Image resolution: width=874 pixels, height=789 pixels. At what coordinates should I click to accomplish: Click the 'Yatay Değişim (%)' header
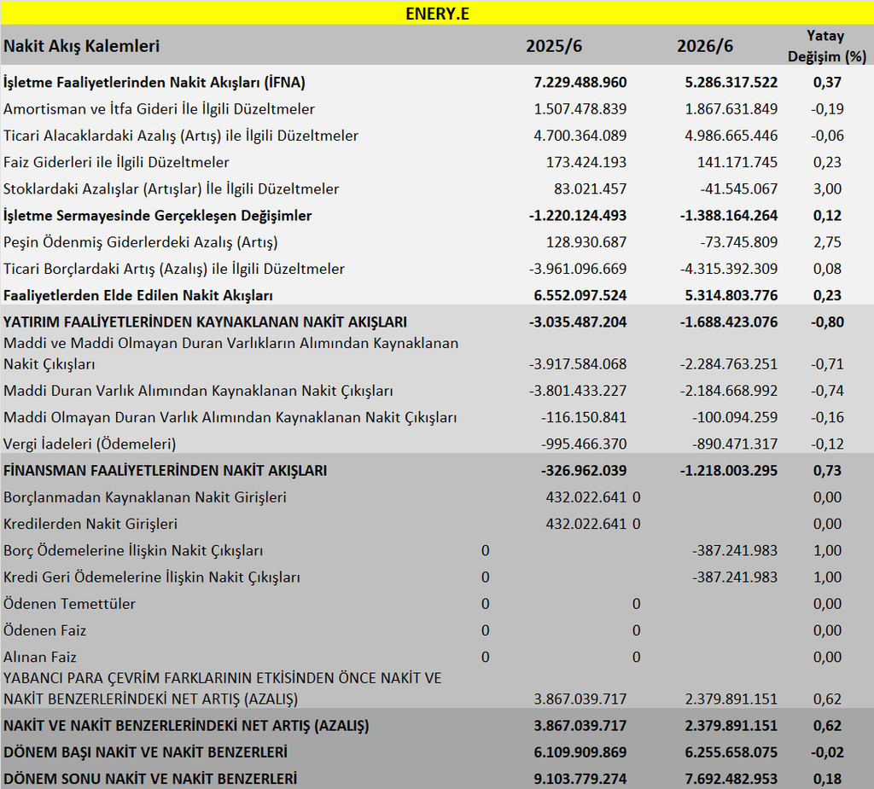(826, 46)
